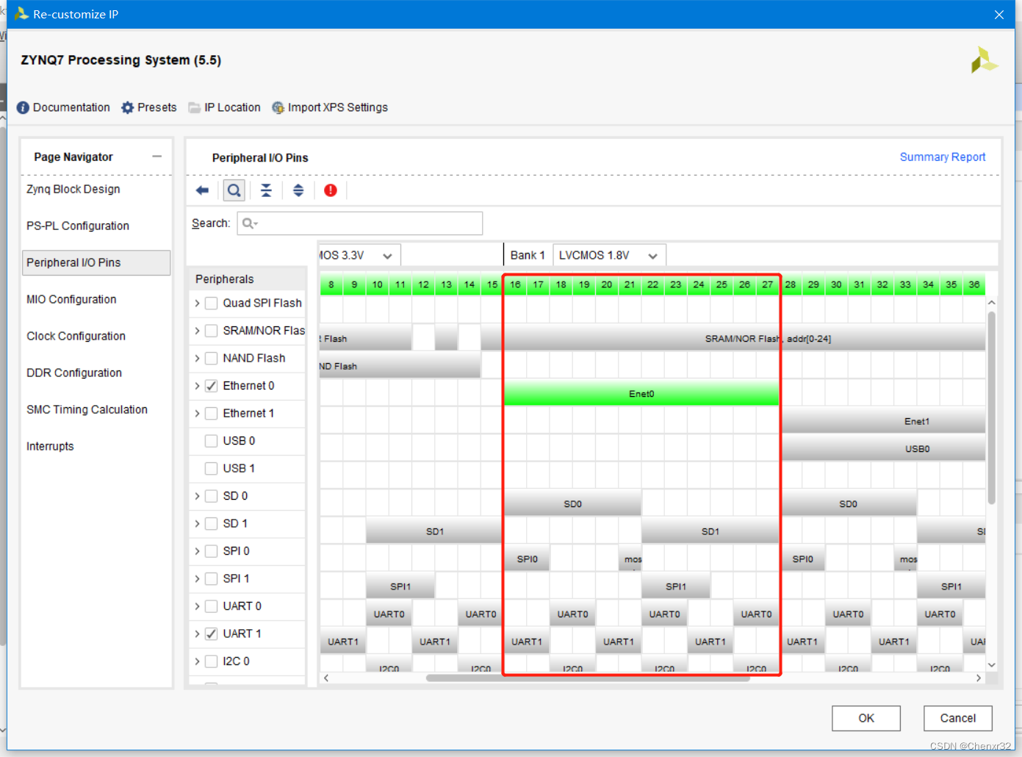Image resolution: width=1022 pixels, height=757 pixels.
Task: Open the Summary Report link
Action: (x=943, y=157)
